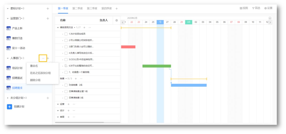Open the 招聘面试 plan icon
Screen dimensions: 286x134
[x=9, y=78]
